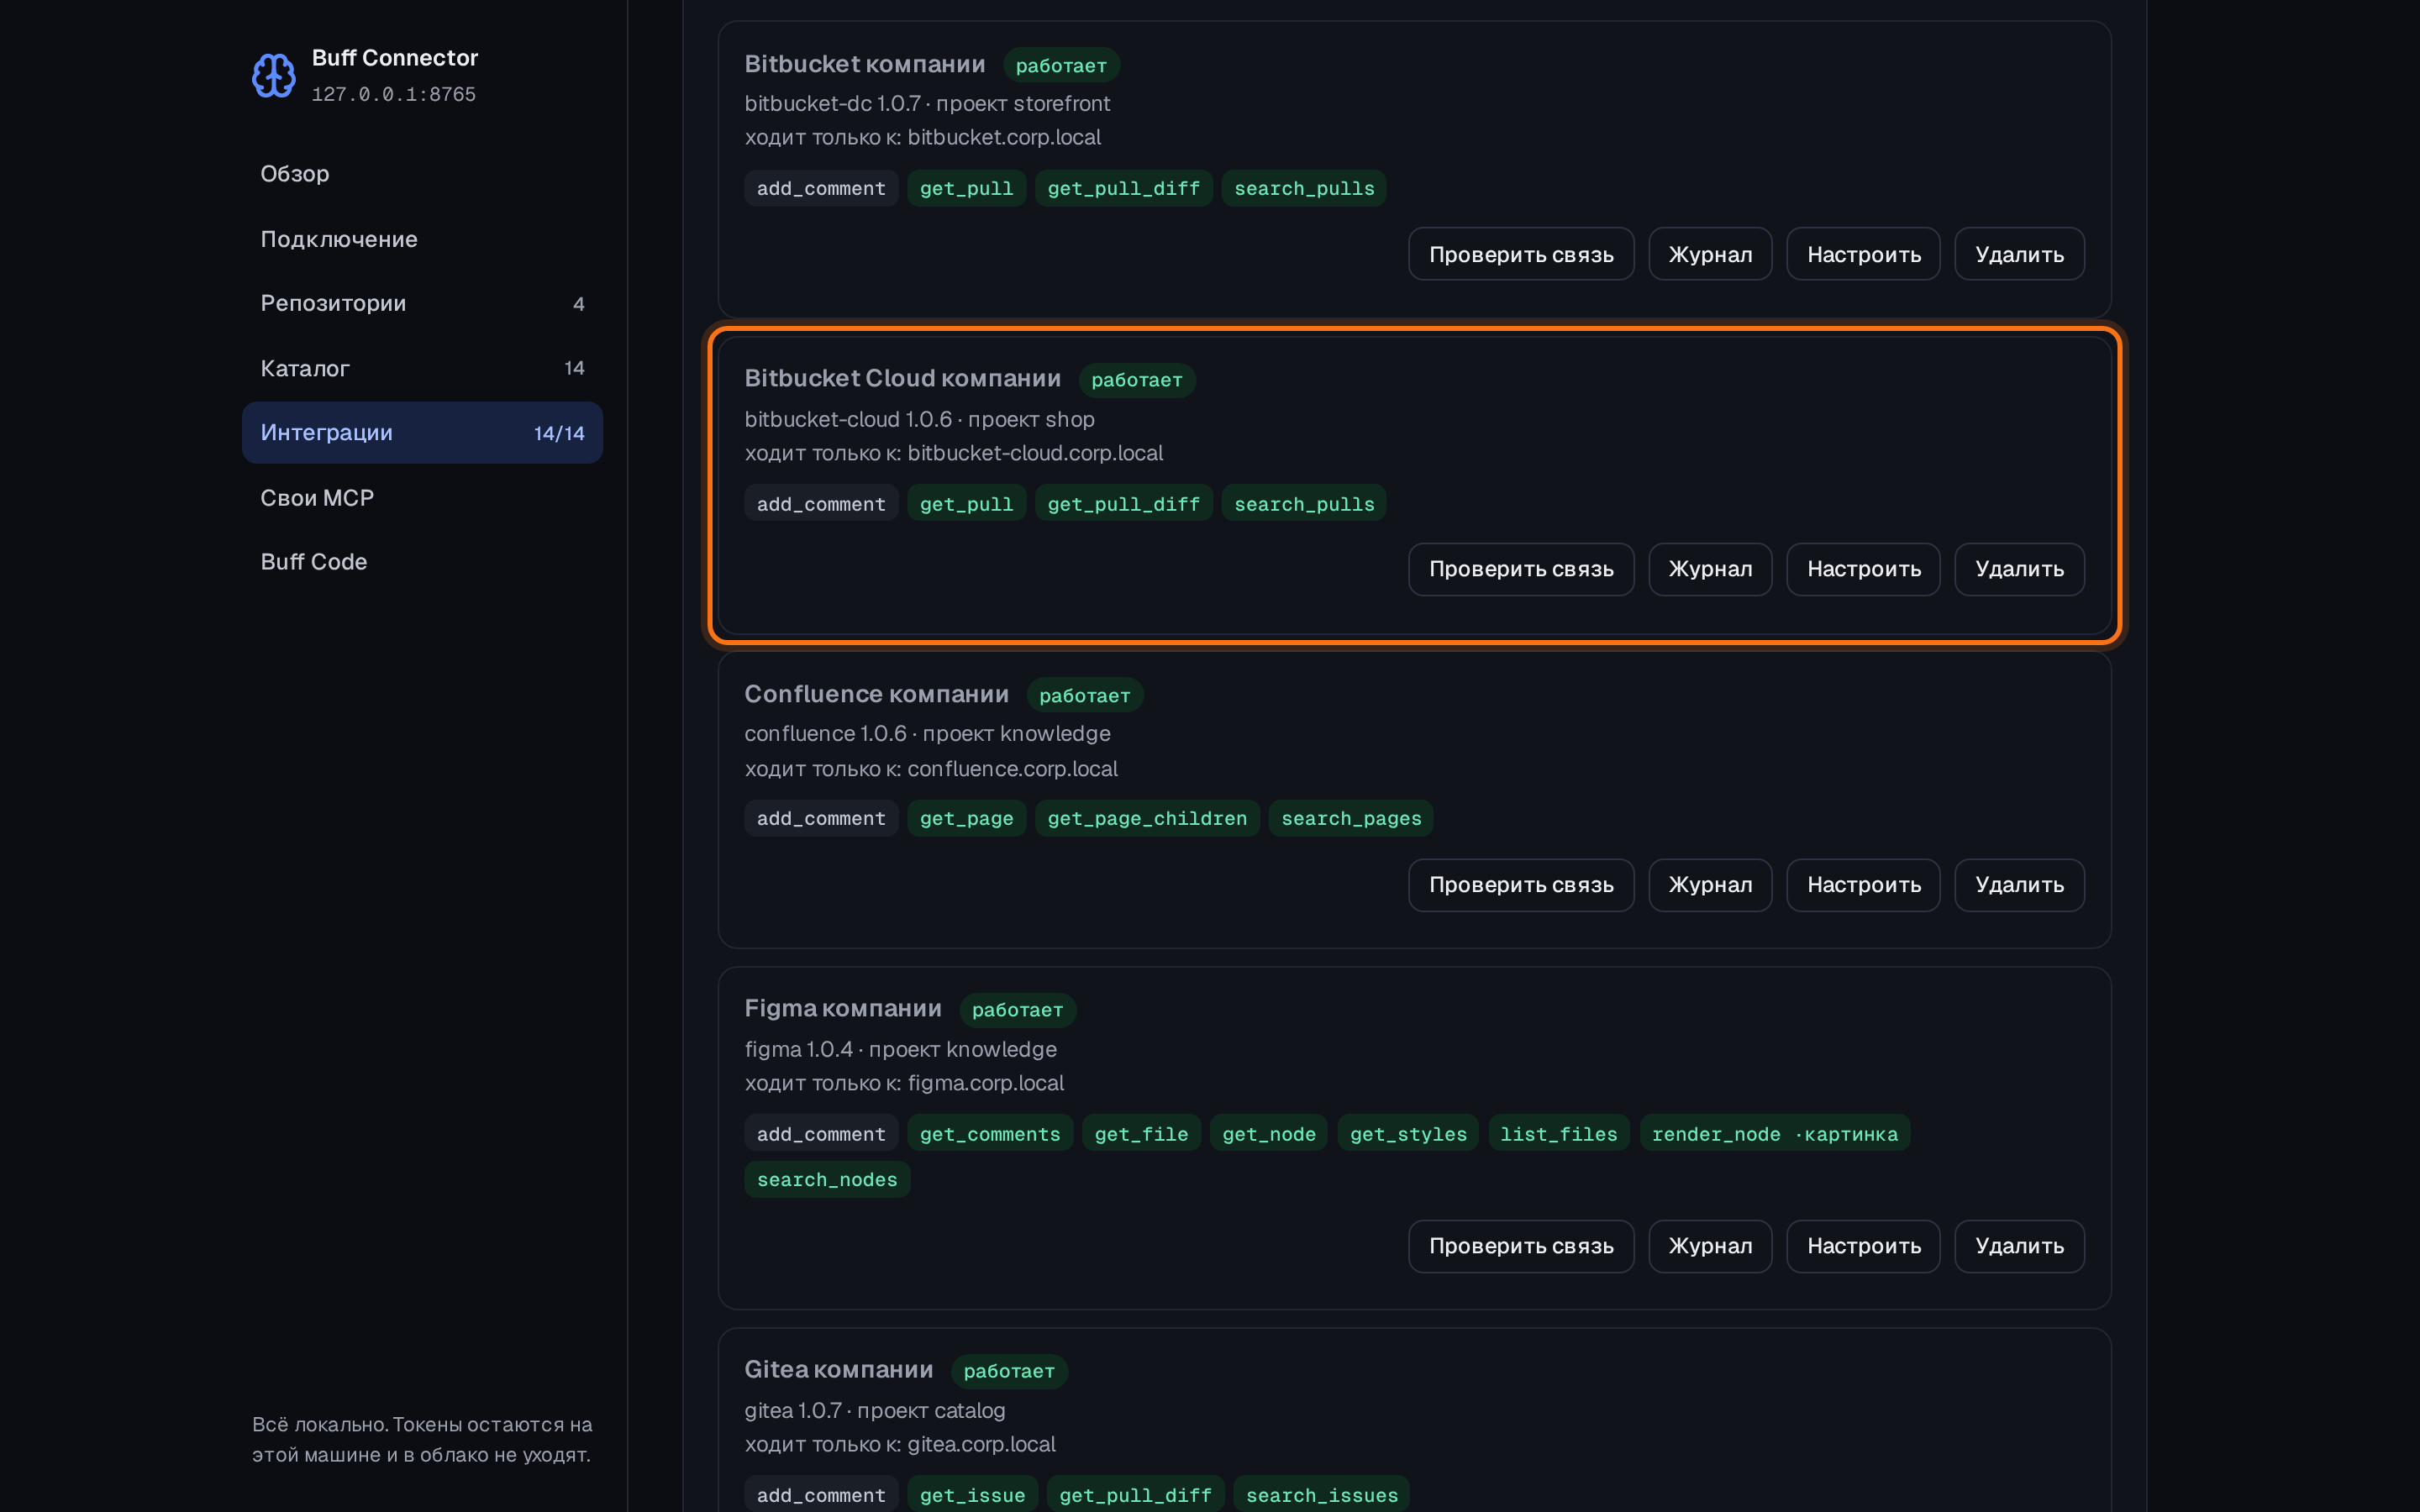The image size is (2420, 1512).
Task: Check connection for Confluence компании
Action: [1521, 885]
